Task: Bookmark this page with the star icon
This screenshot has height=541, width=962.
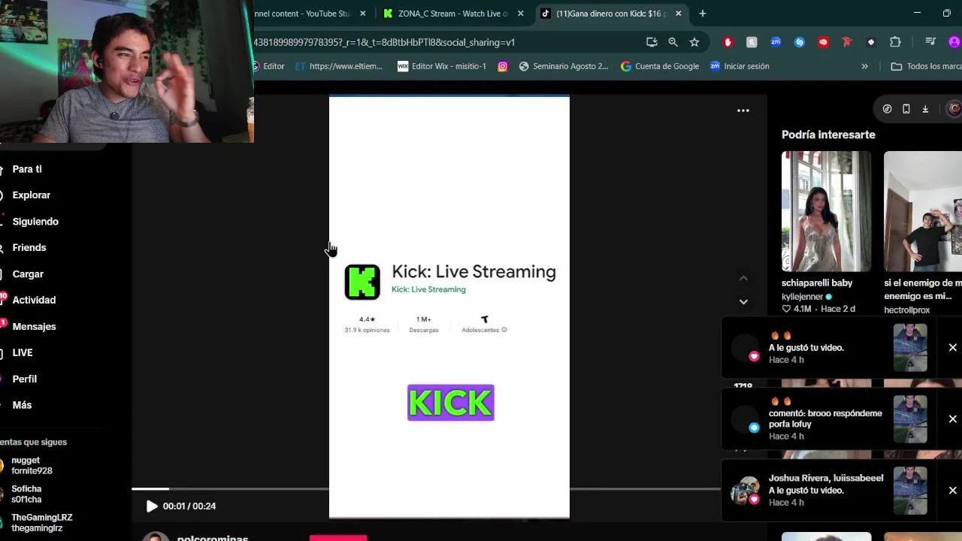Action: [694, 42]
